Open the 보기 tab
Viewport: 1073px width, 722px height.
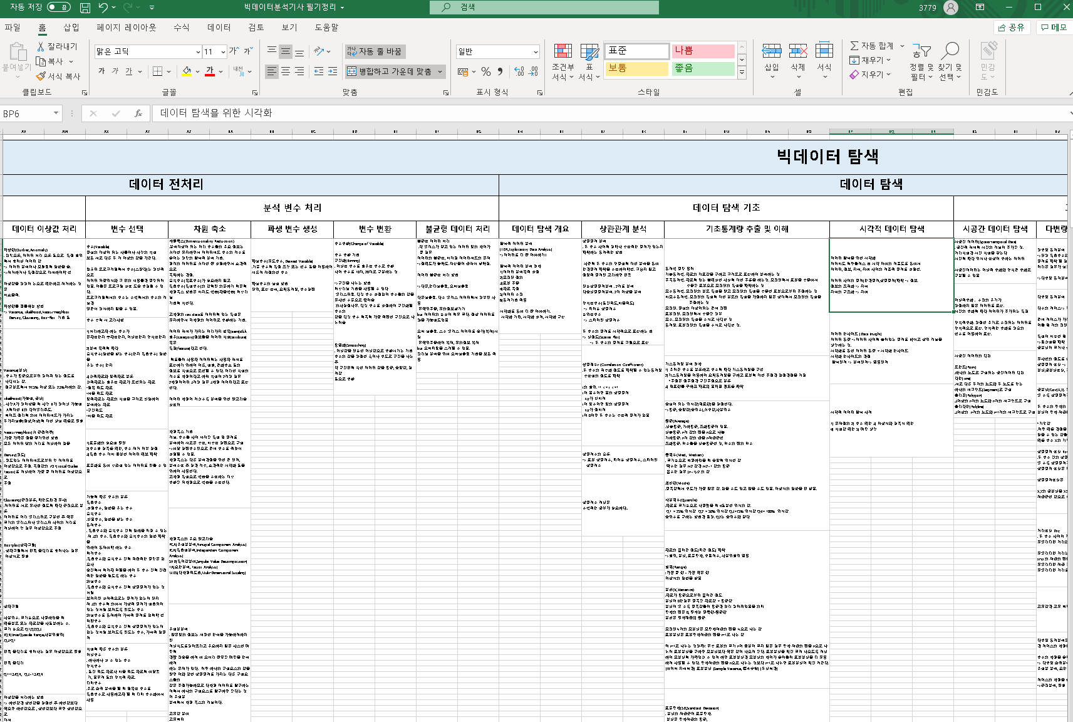(289, 28)
